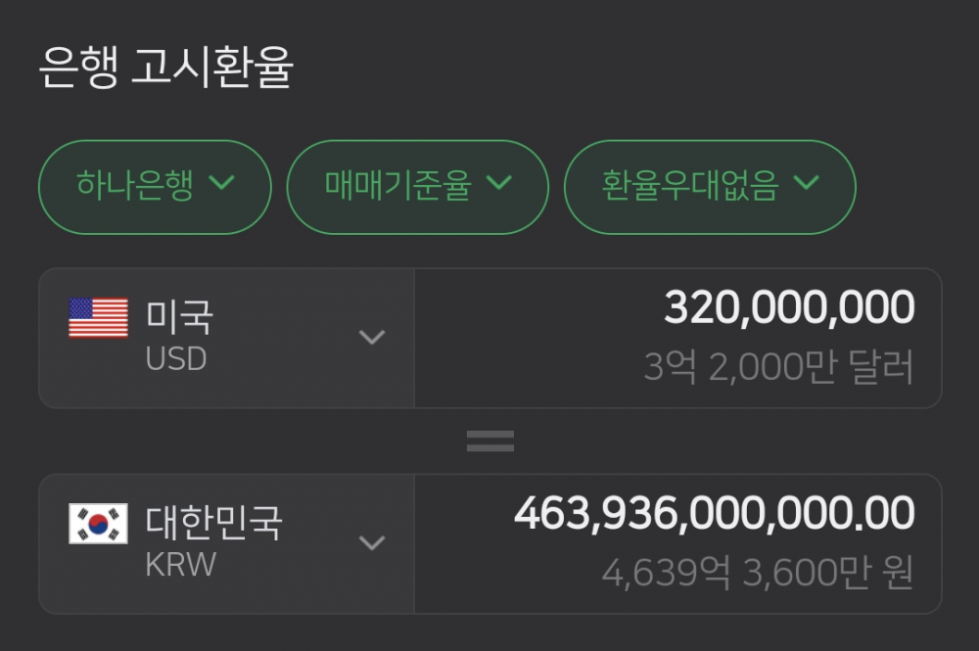The image size is (979, 651).
Task: Click the 4,639억 3,600만 원 amount caption
Action: coord(758,574)
